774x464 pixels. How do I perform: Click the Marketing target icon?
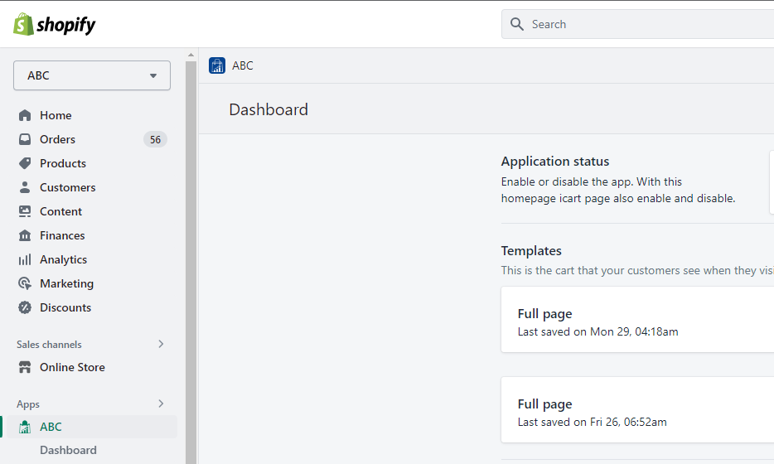[25, 283]
